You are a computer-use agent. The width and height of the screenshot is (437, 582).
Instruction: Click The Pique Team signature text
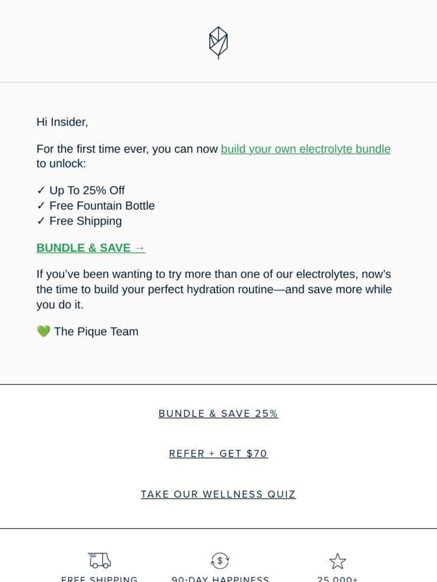(97, 331)
